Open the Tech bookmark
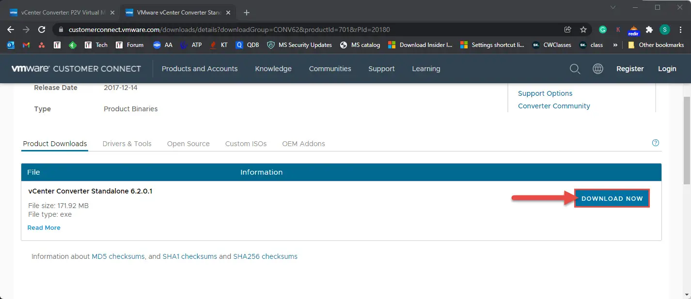The width and height of the screenshot is (691, 299). [x=96, y=45]
